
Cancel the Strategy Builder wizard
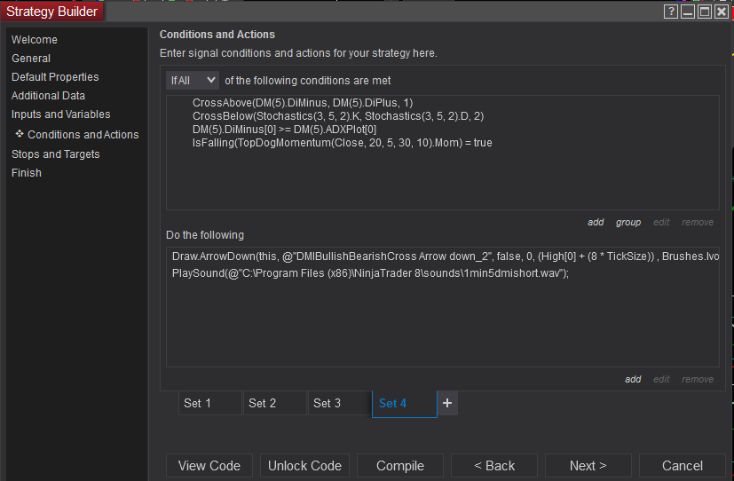click(682, 466)
